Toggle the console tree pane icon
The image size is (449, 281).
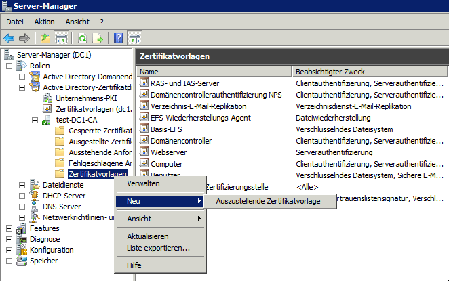(x=61, y=38)
